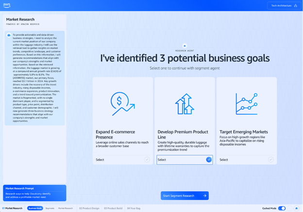Toggle the Cached Mode switch
Viewport: 303px width, 212px height.
click(282, 208)
